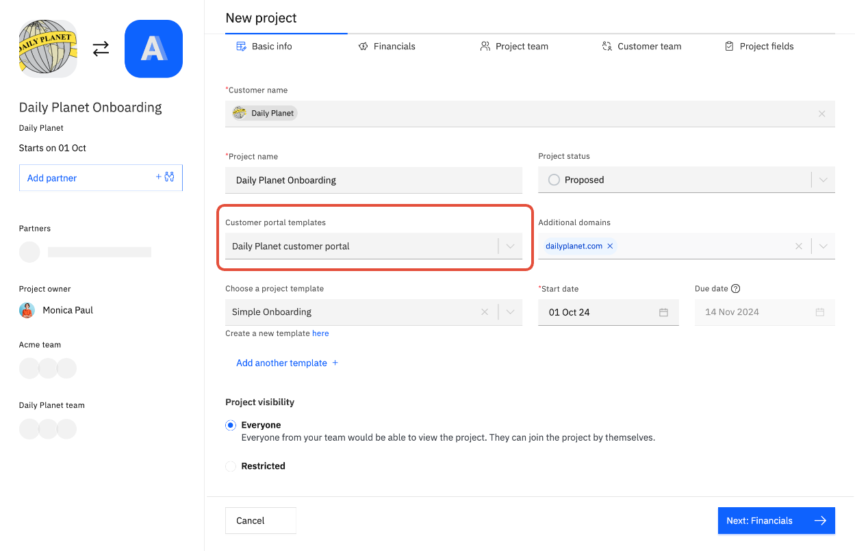Switch to the Basic info tab
The width and height of the screenshot is (855, 551).
pos(264,47)
